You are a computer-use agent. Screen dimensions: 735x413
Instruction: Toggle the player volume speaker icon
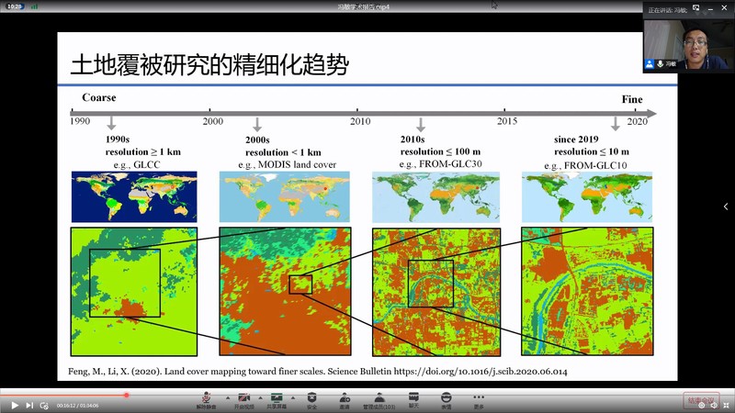(714, 405)
